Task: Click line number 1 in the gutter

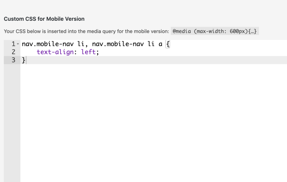Action: [13, 44]
